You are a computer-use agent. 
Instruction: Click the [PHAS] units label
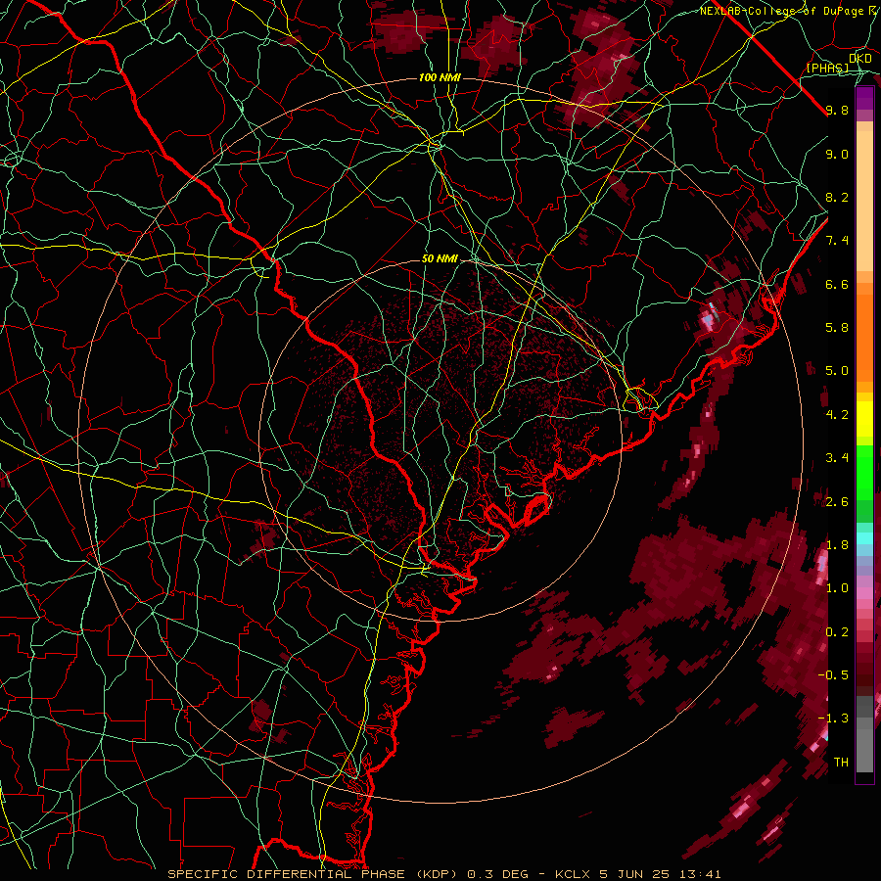point(827,68)
